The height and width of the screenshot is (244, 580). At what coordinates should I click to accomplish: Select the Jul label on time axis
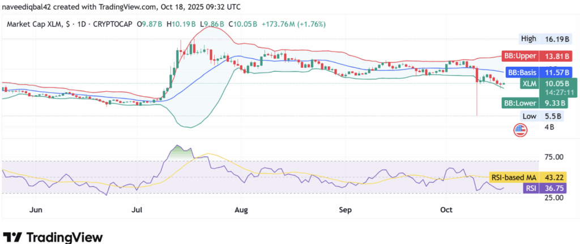point(137,210)
